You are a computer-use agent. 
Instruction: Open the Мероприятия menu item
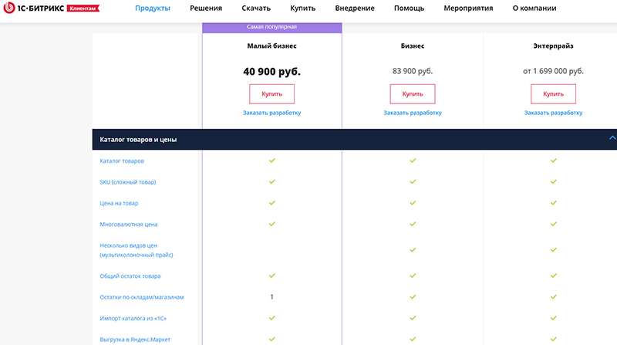tap(470, 8)
